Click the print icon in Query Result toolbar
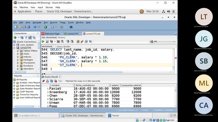This screenshot has height=122, width=218. coord(47,81)
